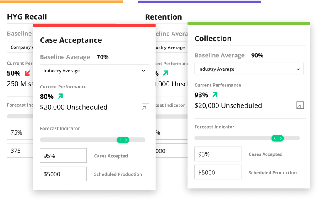This screenshot has width=319, height=201.
Task: Click the 95% Cases Accepted field
Action: tap(63, 156)
